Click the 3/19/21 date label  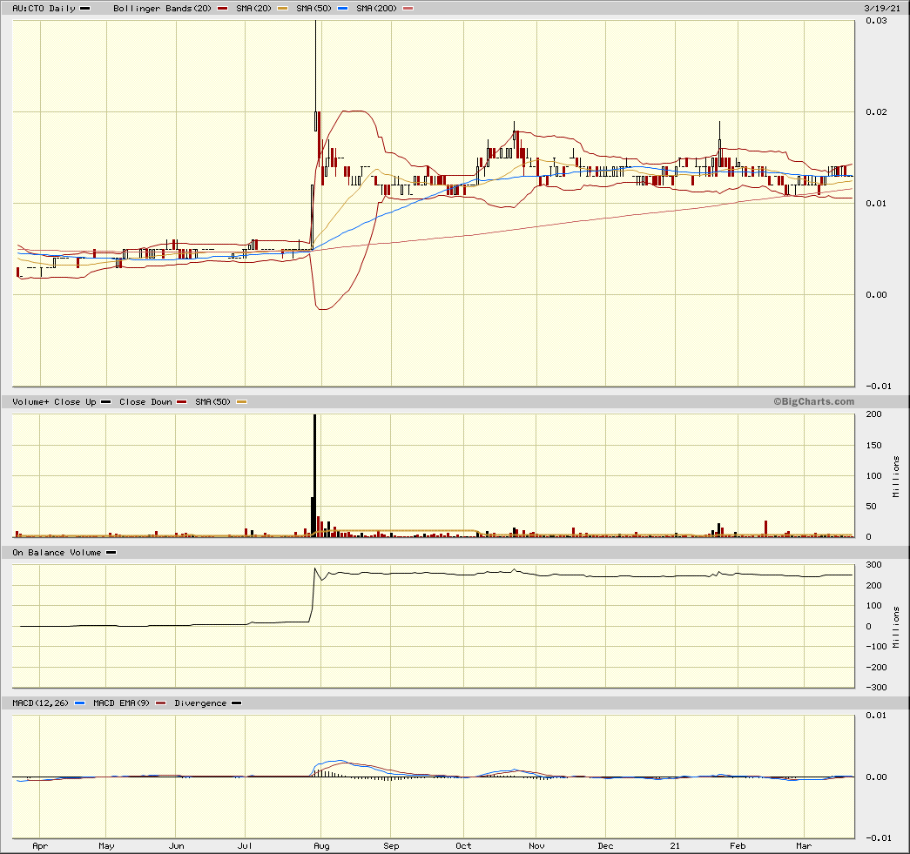[882, 9]
